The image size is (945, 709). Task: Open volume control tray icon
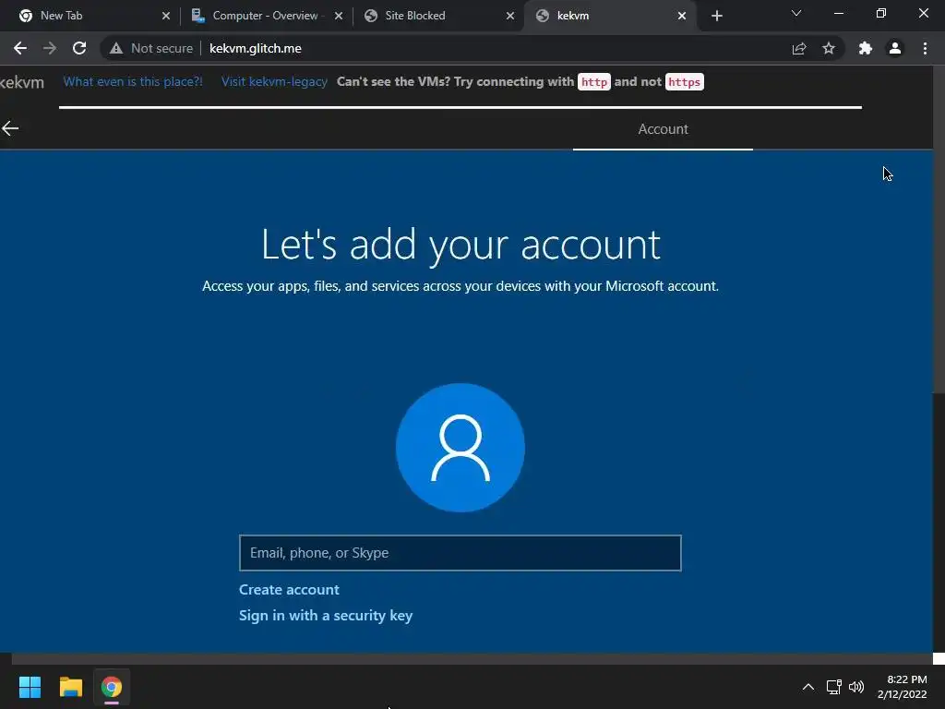[x=856, y=687]
